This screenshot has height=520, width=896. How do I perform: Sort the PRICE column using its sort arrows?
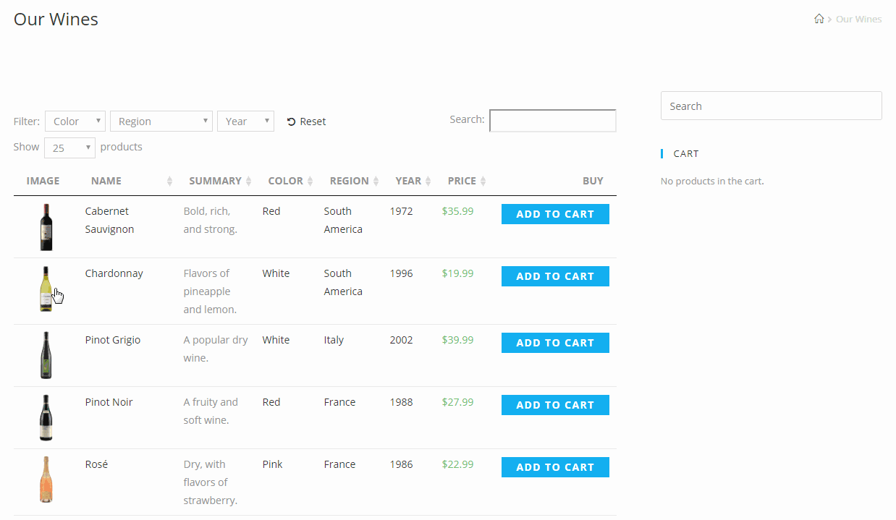point(483,181)
